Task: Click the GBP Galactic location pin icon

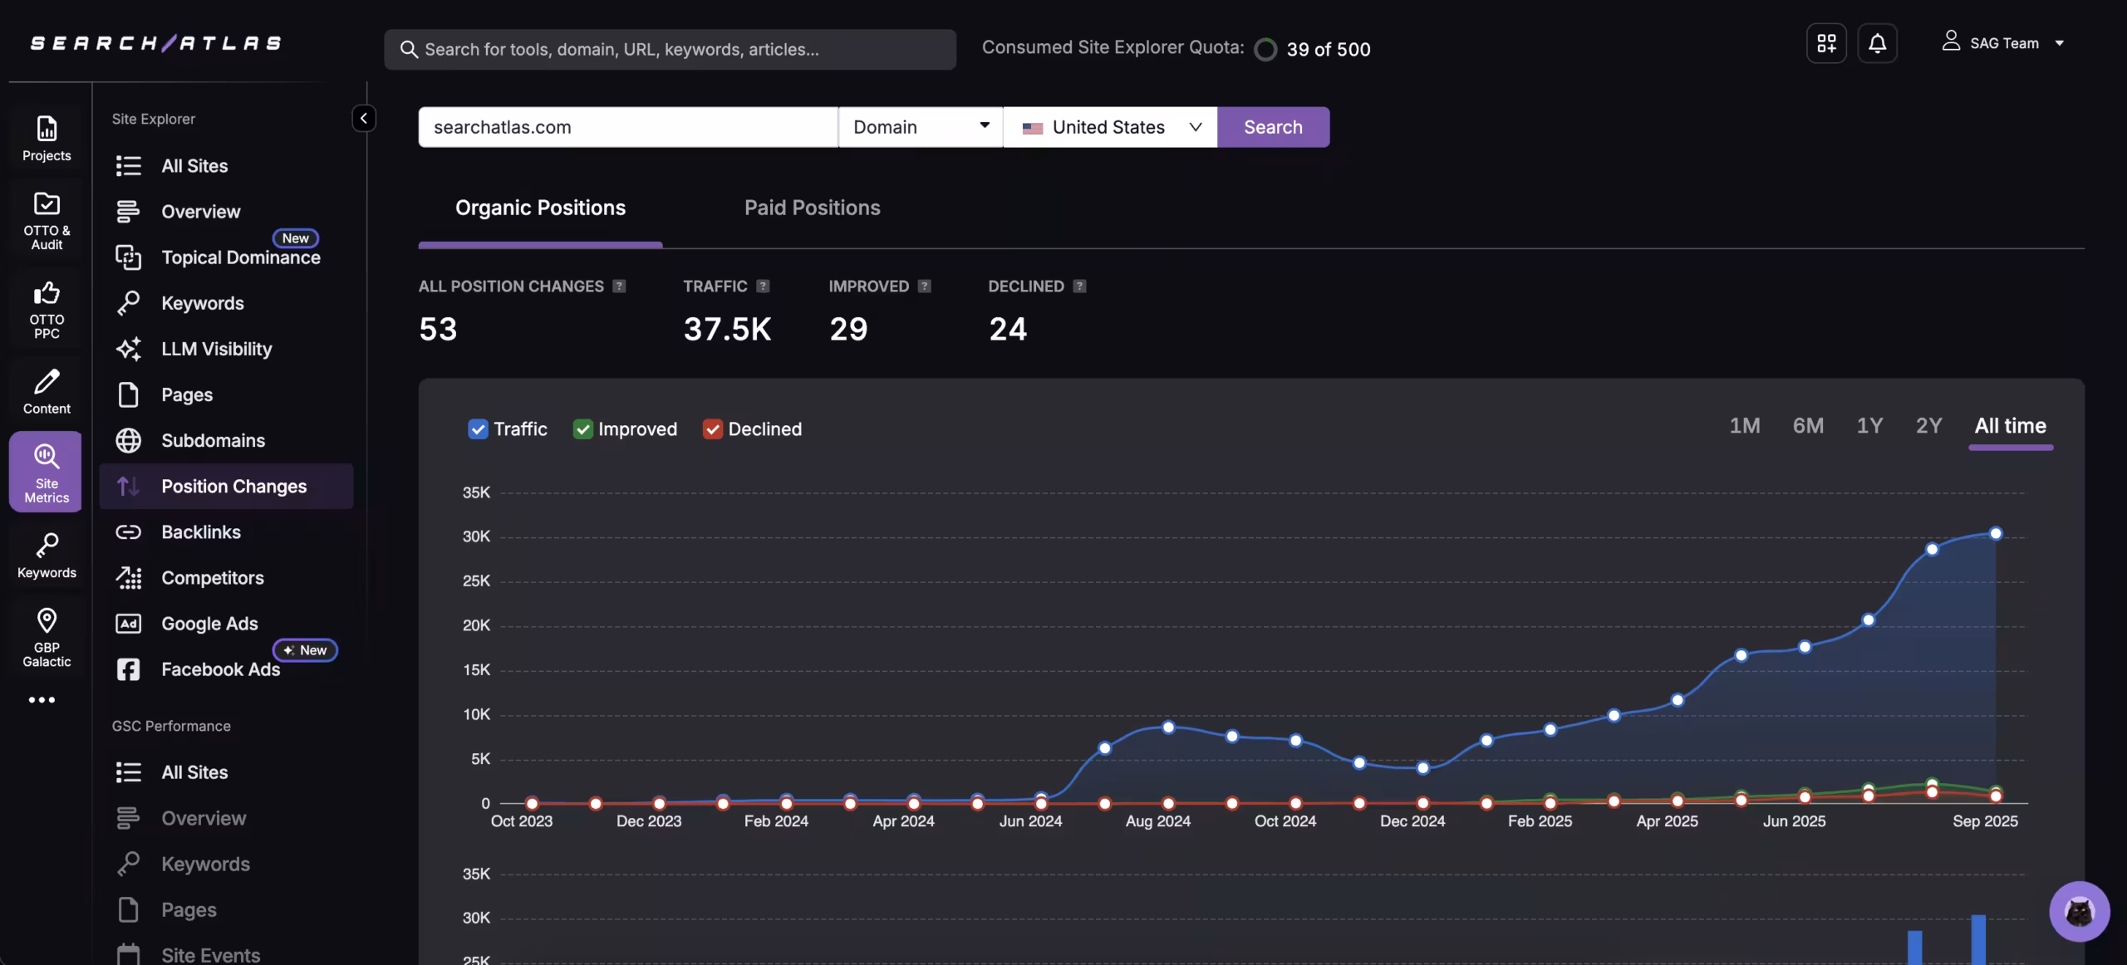Action: (47, 620)
